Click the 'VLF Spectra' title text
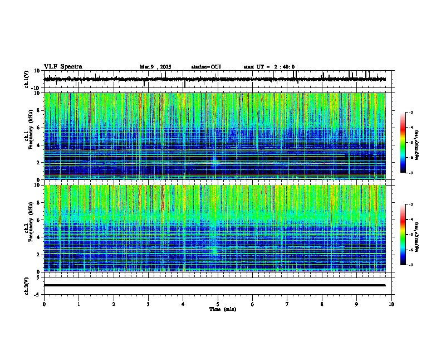The height and width of the screenshot is (341, 441). (63, 67)
